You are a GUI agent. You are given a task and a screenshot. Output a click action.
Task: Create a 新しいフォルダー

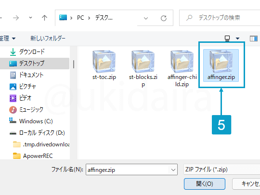click(48, 39)
